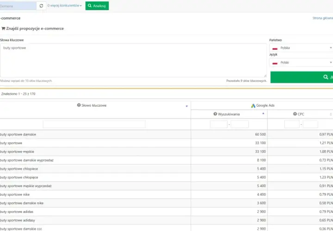Screen dimensions: 333x231
Task: Click the help icon beside the CPC header
Action: 295,114
